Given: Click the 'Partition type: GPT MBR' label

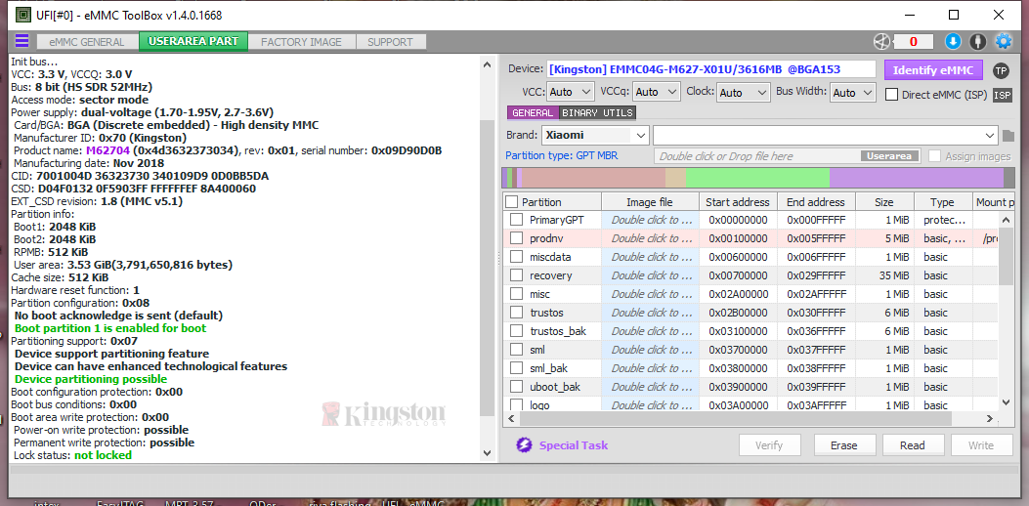Looking at the screenshot, I should [561, 155].
